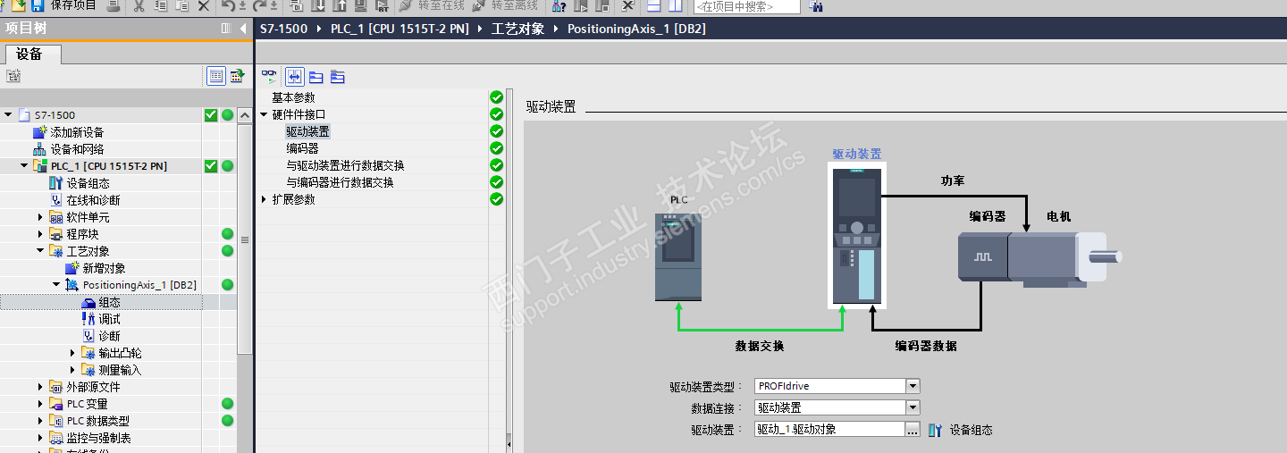
Task: Click the small icon at left under 设备 tab
Action: (x=13, y=77)
